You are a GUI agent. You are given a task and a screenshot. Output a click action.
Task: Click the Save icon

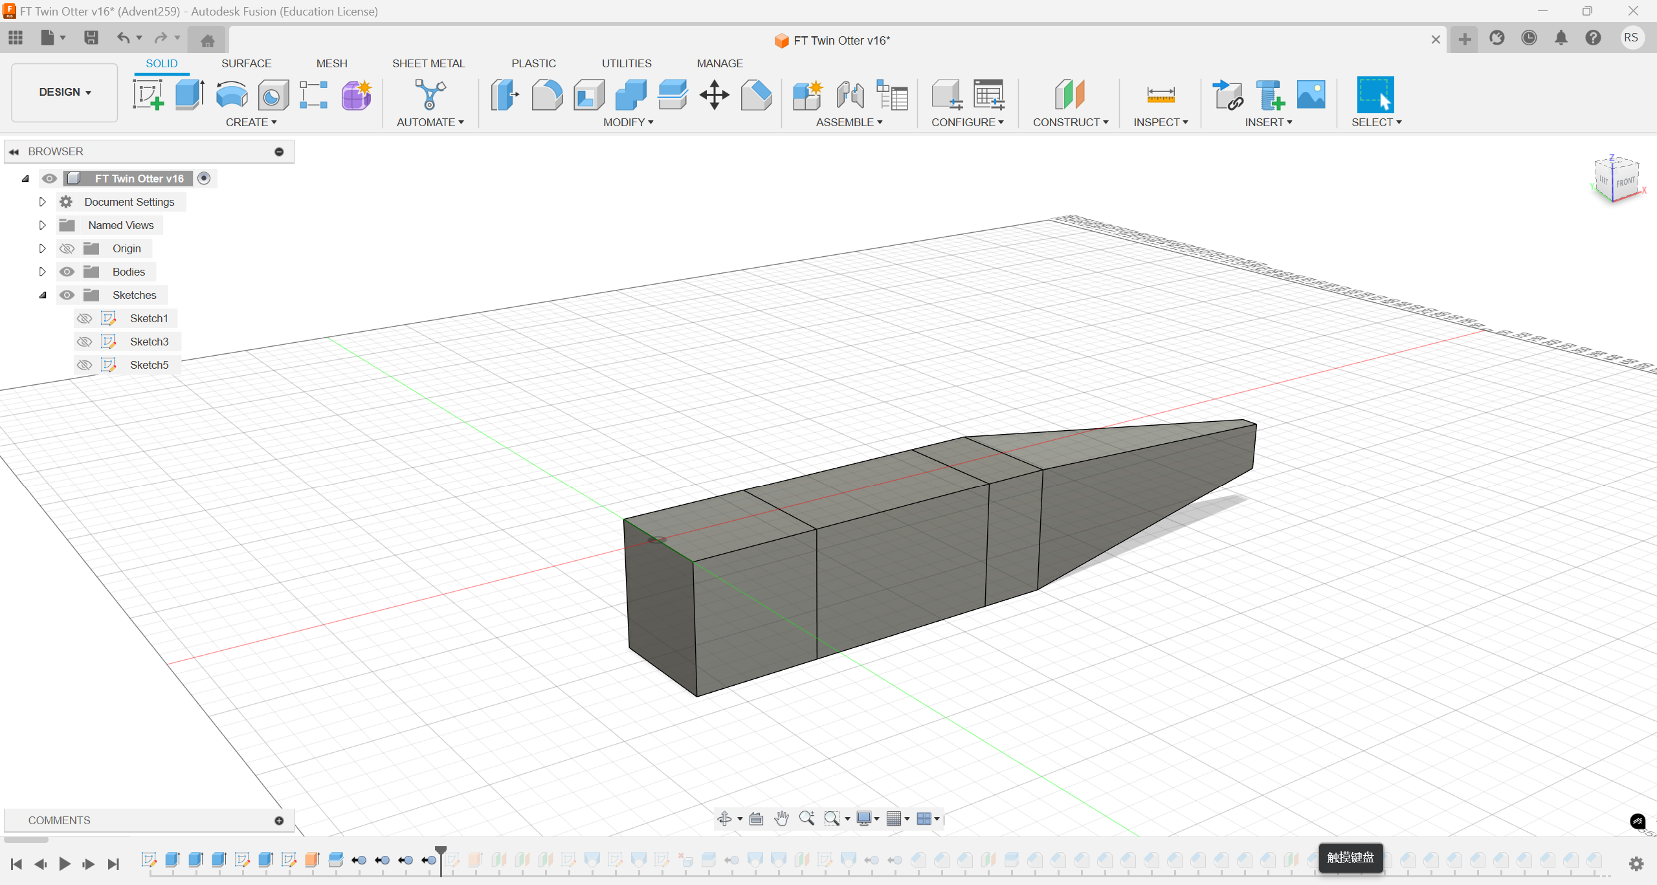[x=91, y=38]
